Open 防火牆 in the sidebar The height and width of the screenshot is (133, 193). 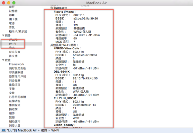tap(13, 56)
